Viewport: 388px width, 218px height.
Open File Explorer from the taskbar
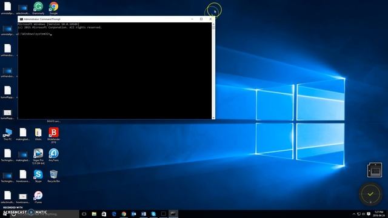click(94, 214)
